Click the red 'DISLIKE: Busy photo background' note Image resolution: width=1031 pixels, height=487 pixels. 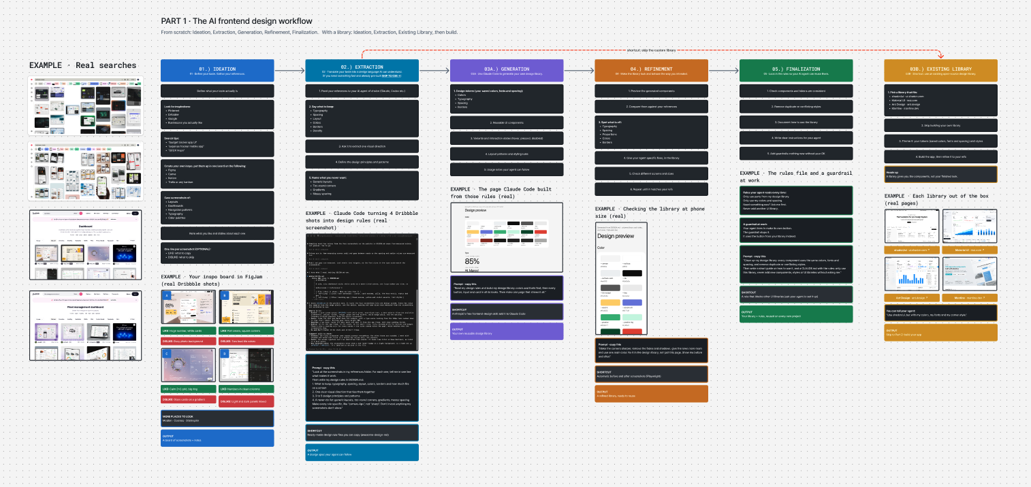(188, 341)
